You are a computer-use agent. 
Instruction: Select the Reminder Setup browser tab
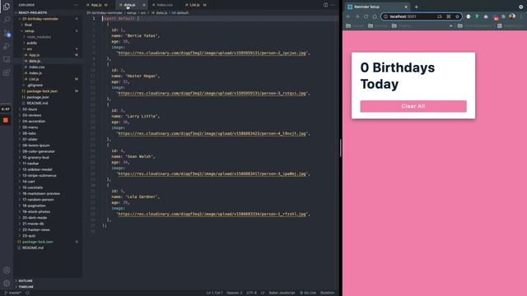click(376, 7)
